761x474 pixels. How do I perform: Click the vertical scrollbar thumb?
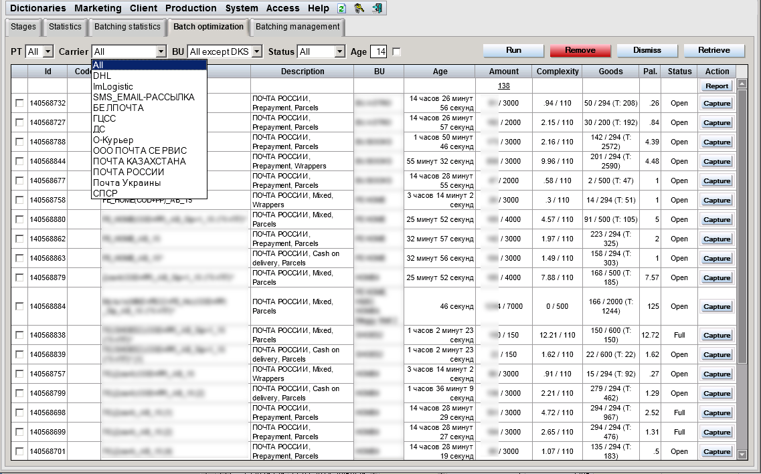pyautogui.click(x=742, y=227)
